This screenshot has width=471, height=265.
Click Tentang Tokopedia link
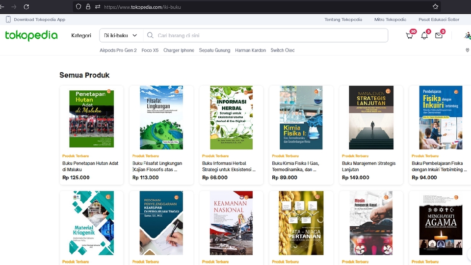coord(343,20)
